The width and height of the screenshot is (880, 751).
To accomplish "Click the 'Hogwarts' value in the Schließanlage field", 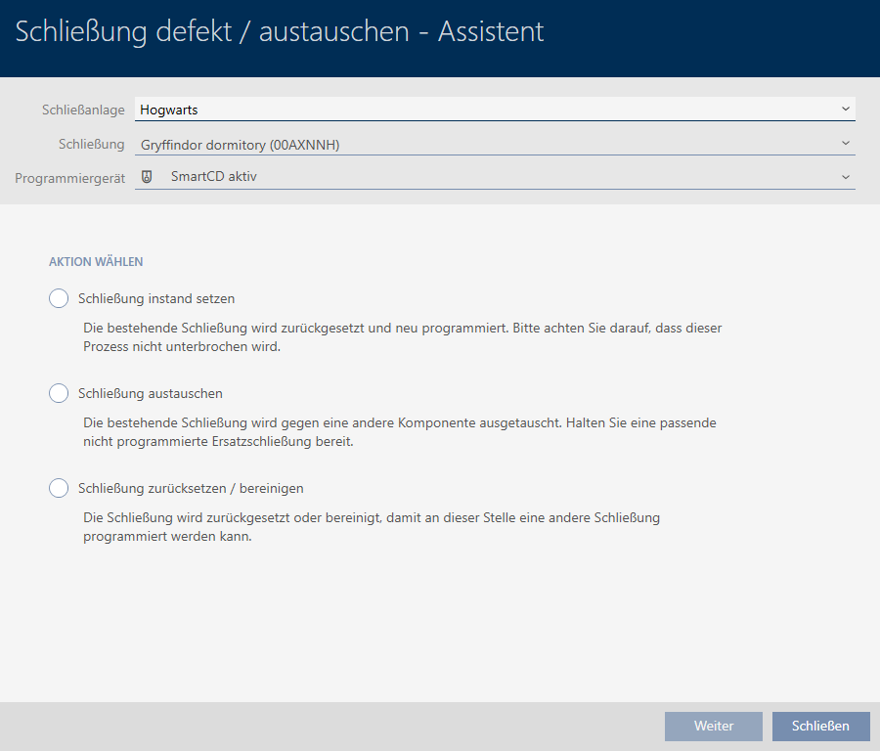I will 169,110.
